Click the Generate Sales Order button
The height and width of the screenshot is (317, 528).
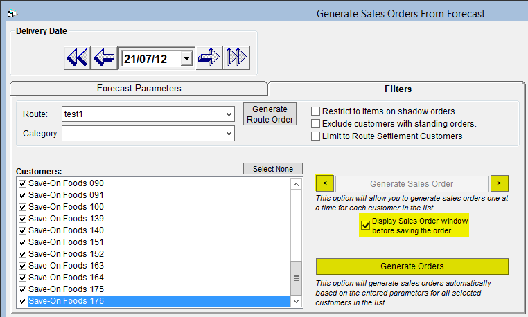pos(412,183)
